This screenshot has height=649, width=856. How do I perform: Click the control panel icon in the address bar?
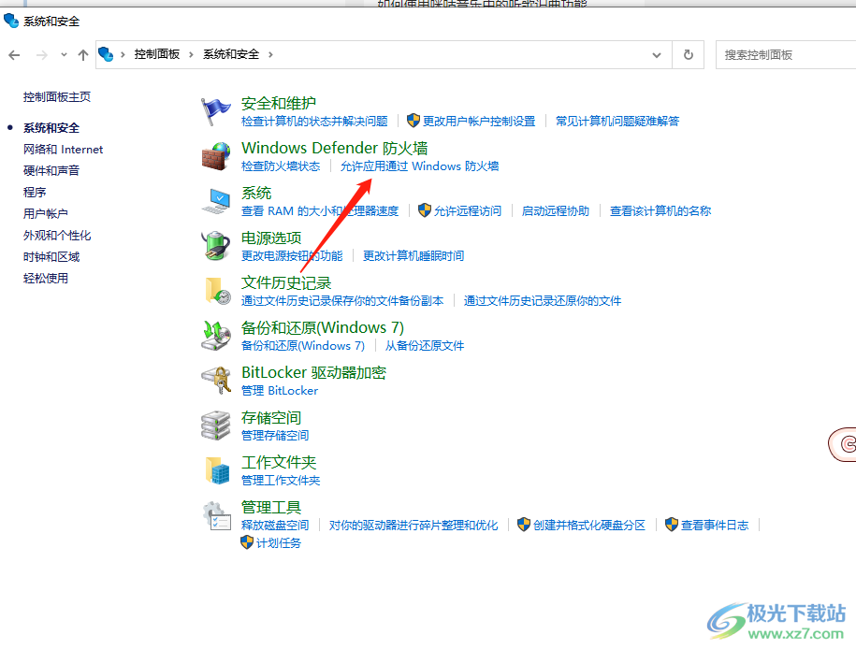pyautogui.click(x=106, y=54)
